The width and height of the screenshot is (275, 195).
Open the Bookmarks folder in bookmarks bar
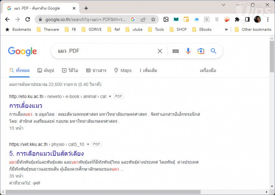[18, 29]
